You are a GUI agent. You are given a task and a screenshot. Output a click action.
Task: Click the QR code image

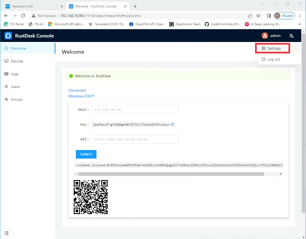tap(90, 197)
